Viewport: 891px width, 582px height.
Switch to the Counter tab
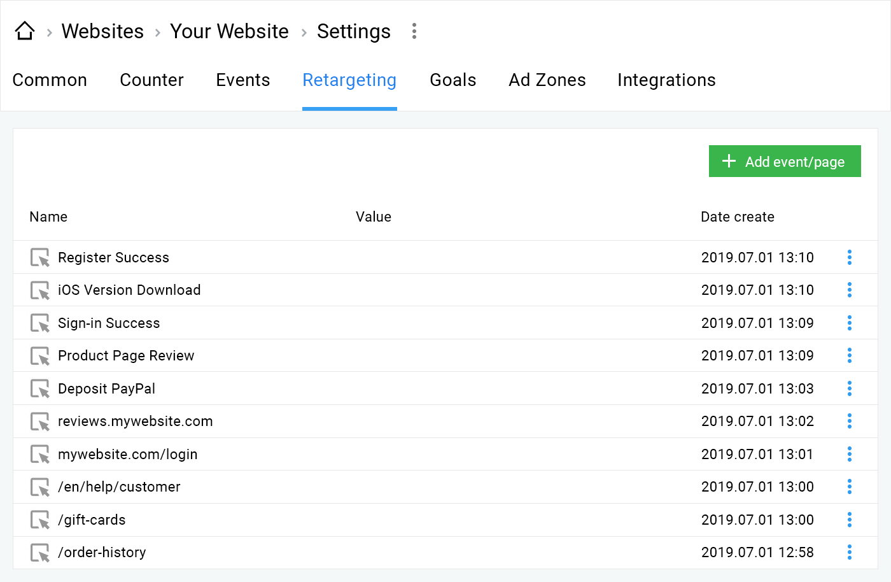(151, 80)
